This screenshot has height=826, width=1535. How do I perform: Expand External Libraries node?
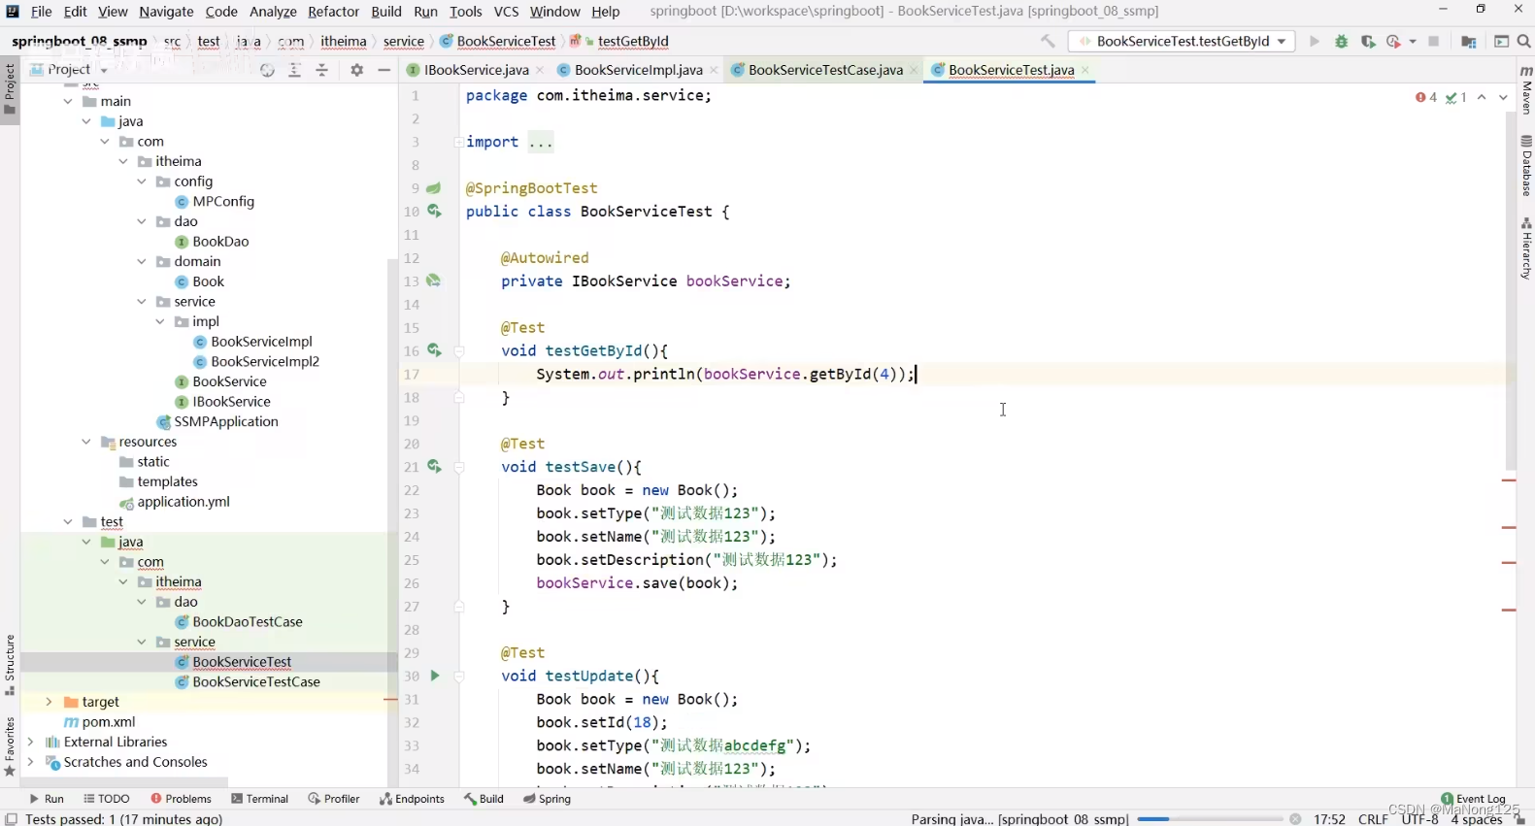point(30,742)
